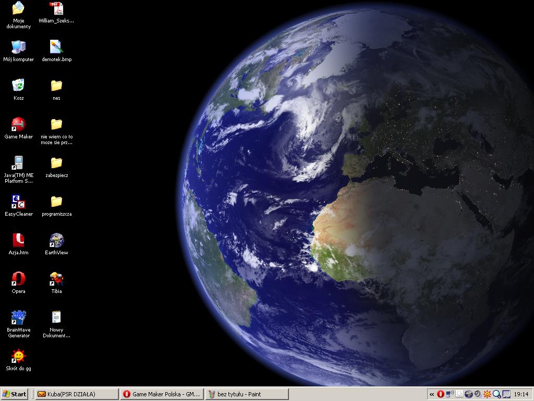Viewport: 534px width, 401px height.
Task: Click the Gadu-Gadu sun tray icon
Action: (x=487, y=394)
